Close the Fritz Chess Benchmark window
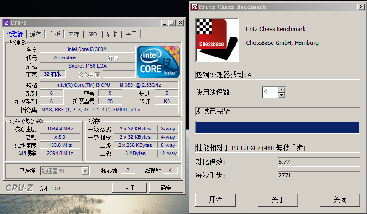Image resolution: width=367 pixels, height=214 pixels. coord(361,7)
